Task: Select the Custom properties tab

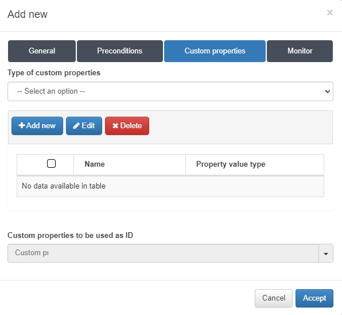Action: [215, 51]
